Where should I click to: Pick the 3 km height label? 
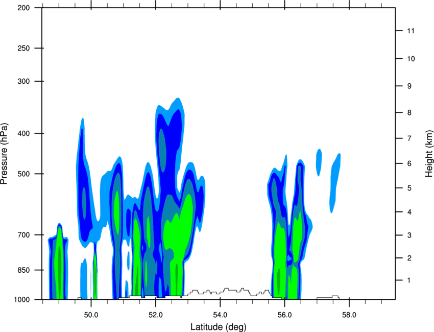point(409,235)
